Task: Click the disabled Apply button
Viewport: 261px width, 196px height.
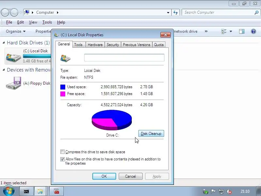Action: point(157,176)
